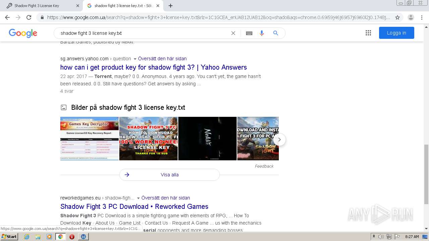The height and width of the screenshot is (241, 429).
Task: Click the browser address bar URL
Action: pyautogui.click(x=219, y=17)
